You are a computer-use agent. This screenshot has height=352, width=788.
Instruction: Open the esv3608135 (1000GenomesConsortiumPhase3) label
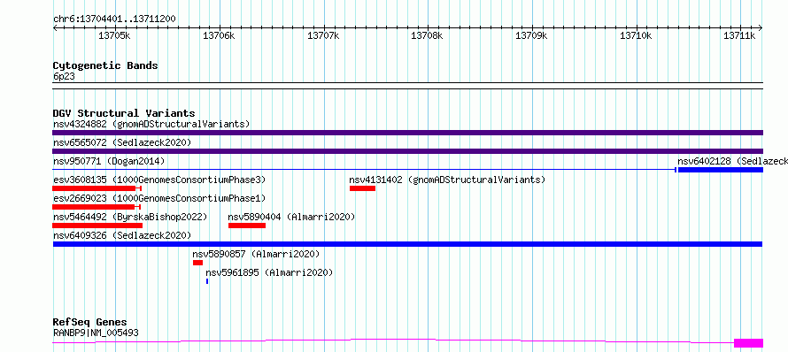[159, 180]
